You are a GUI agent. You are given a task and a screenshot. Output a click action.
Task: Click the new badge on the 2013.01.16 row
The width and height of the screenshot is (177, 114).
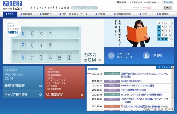click(x=89, y=73)
